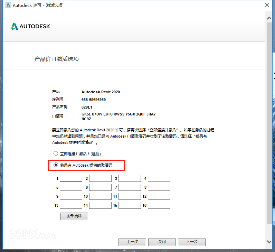Image resolution: width=275 pixels, height=252 pixels.
Task: Click activation code field 8
Action: coord(159,187)
